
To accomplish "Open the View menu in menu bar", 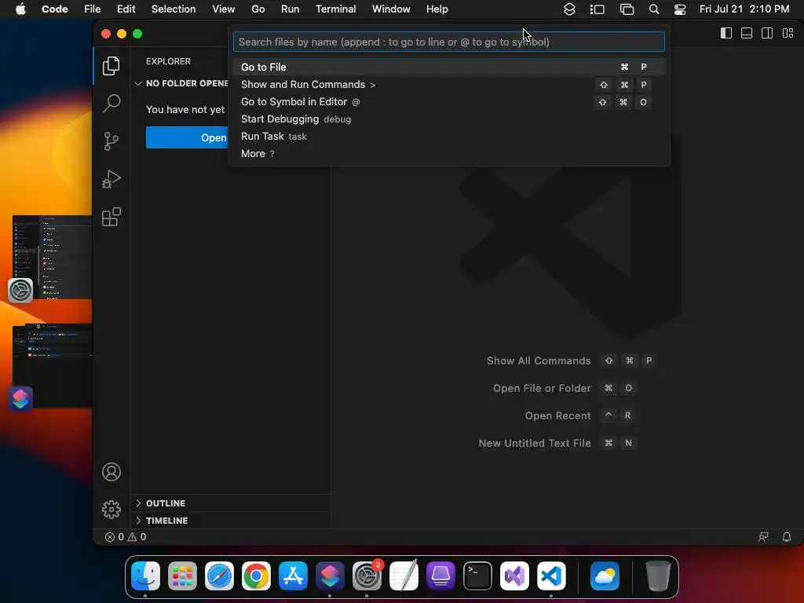I will click(223, 9).
